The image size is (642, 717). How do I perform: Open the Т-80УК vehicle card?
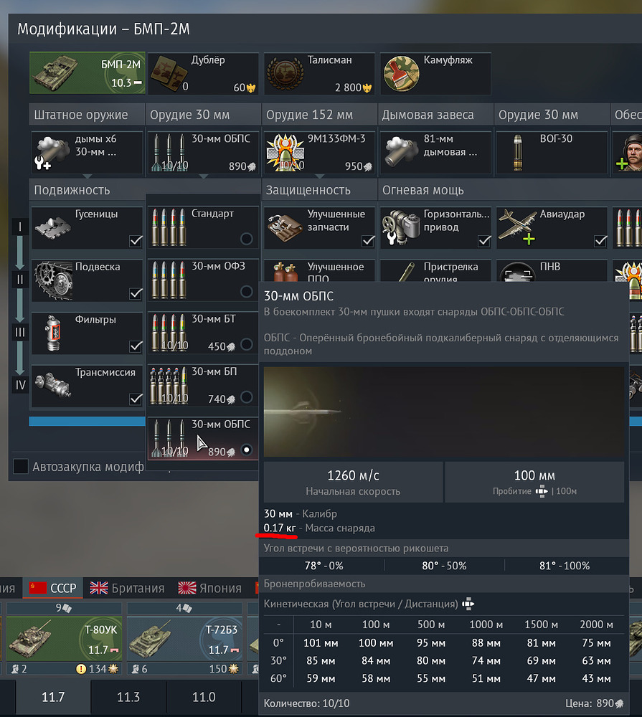coord(64,638)
